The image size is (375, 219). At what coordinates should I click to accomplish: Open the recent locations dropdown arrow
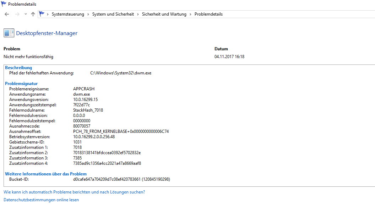(x=26, y=14)
